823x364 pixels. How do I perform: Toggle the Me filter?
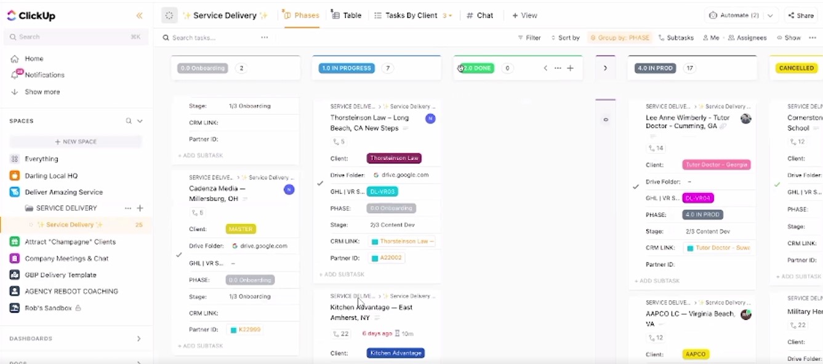(710, 38)
